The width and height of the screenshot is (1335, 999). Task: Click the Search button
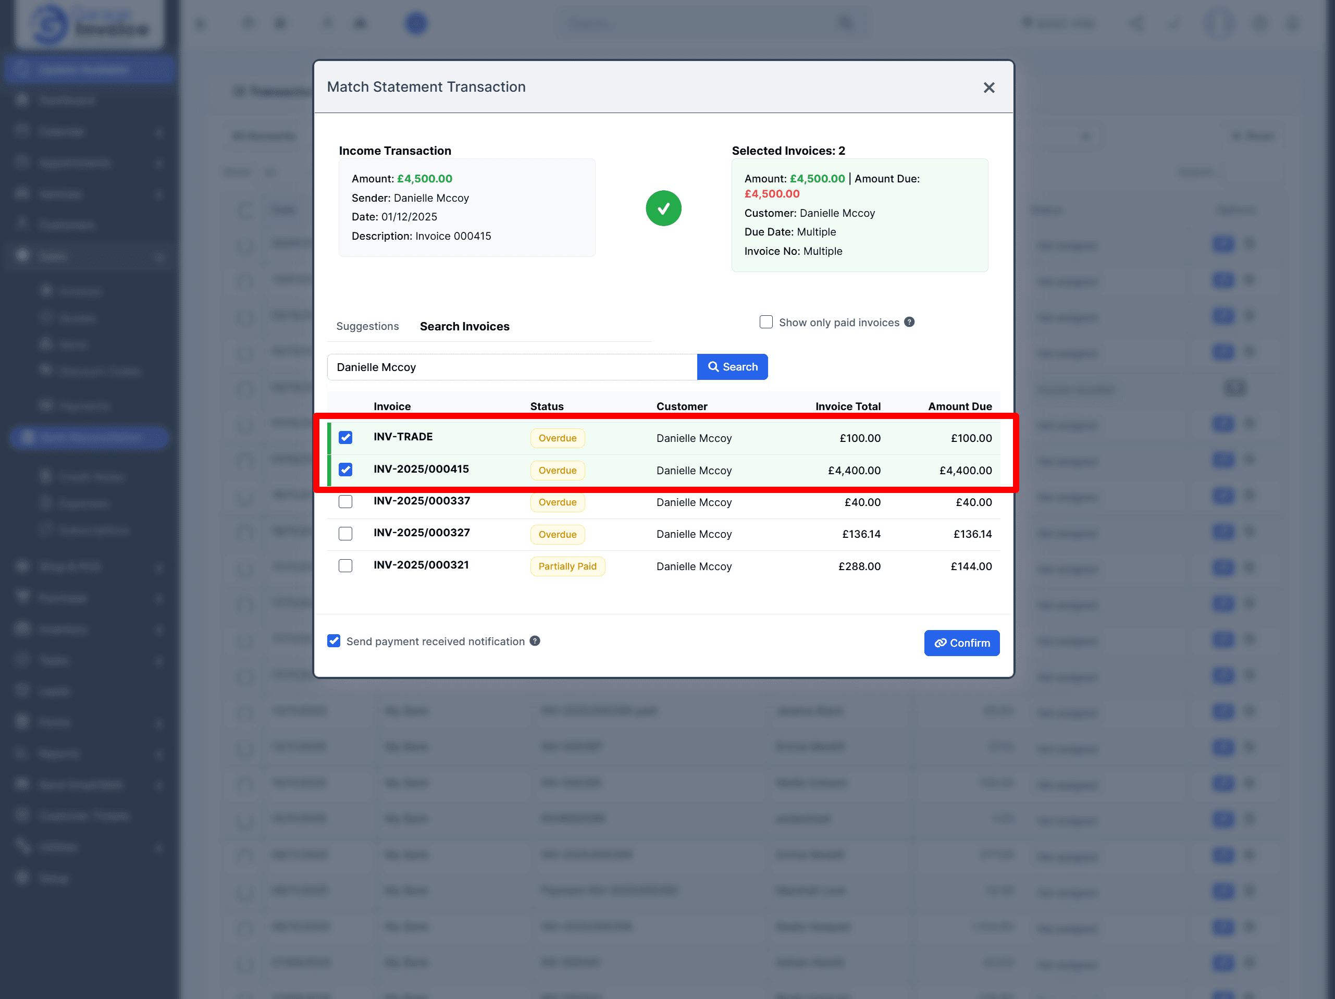point(732,367)
